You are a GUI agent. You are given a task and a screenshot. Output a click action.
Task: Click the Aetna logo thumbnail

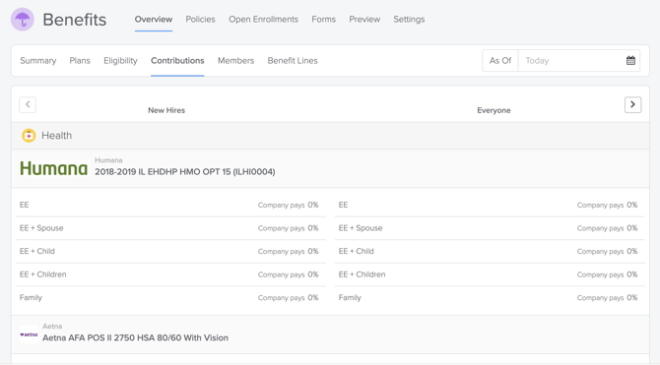click(29, 335)
